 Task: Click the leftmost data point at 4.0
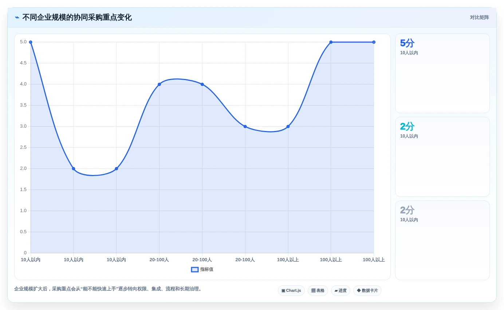pyautogui.click(x=159, y=84)
